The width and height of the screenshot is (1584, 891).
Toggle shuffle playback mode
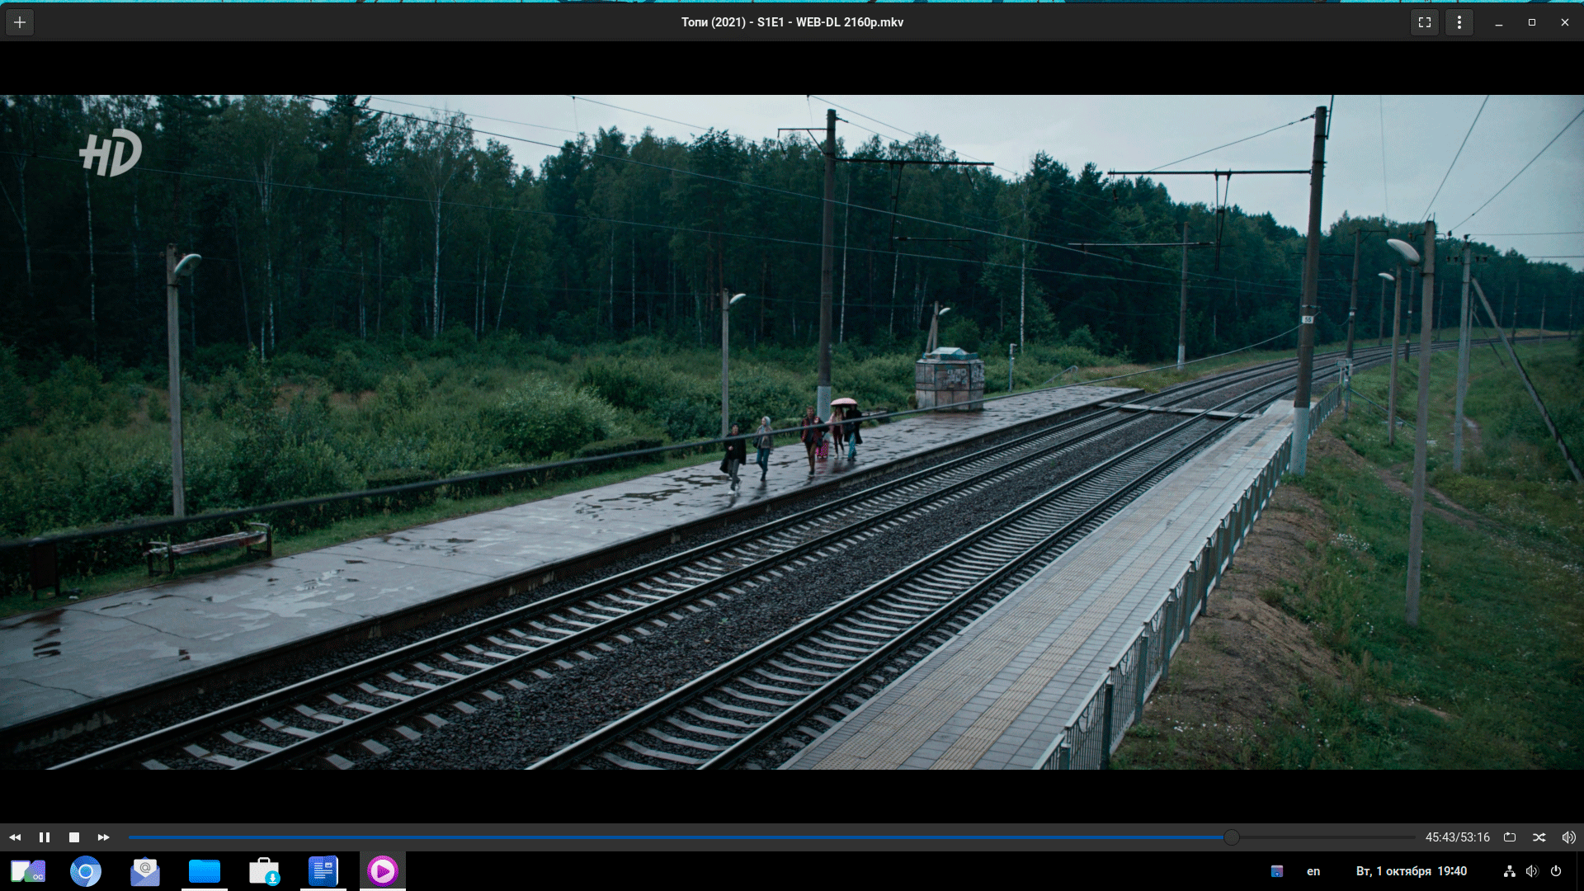1539,837
